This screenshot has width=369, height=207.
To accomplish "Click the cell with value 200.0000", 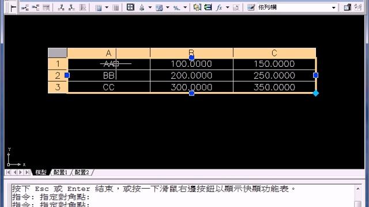I will pos(191,75).
